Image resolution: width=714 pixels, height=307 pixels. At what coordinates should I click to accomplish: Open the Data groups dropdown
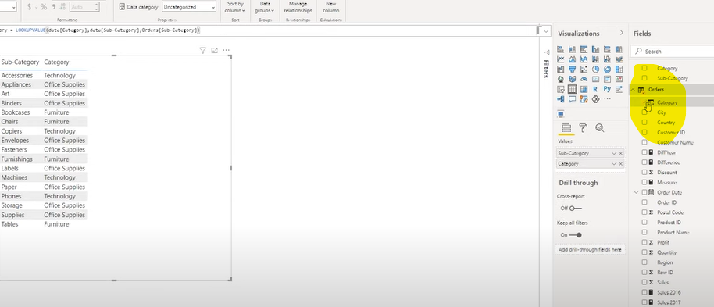(x=265, y=7)
